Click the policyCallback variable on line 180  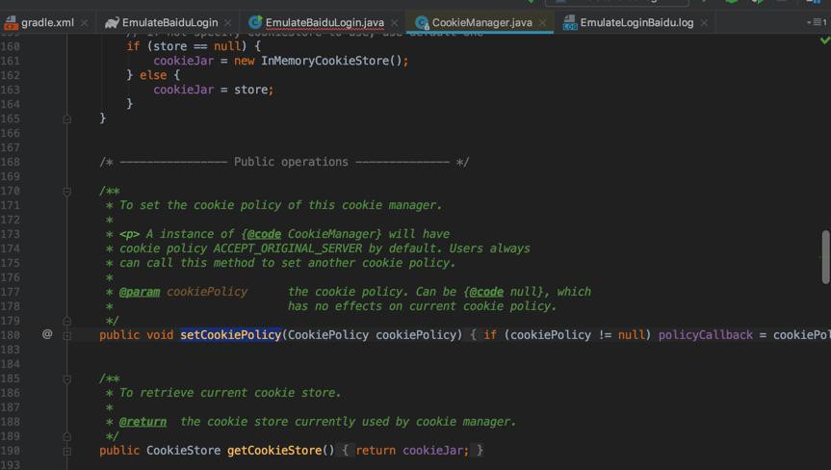[x=706, y=335]
